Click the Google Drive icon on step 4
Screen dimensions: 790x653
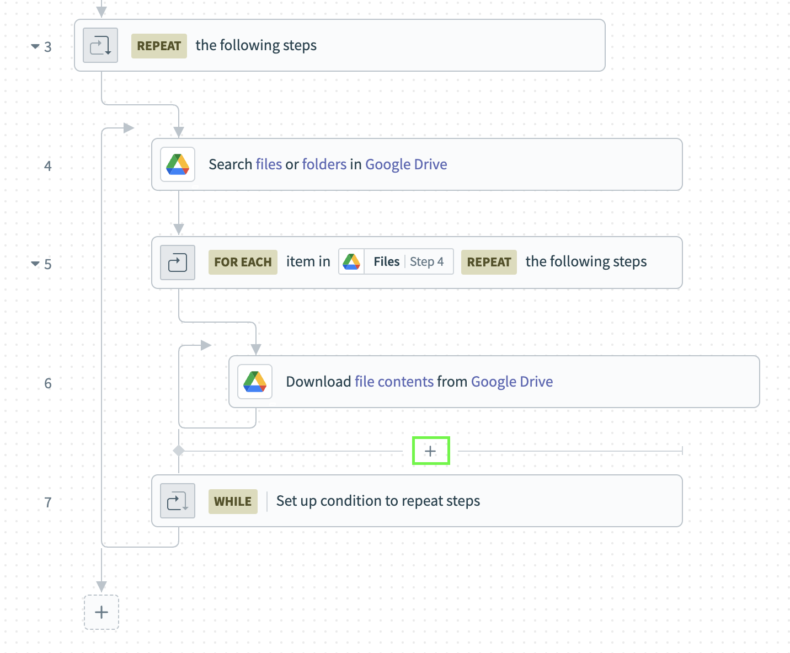177,164
